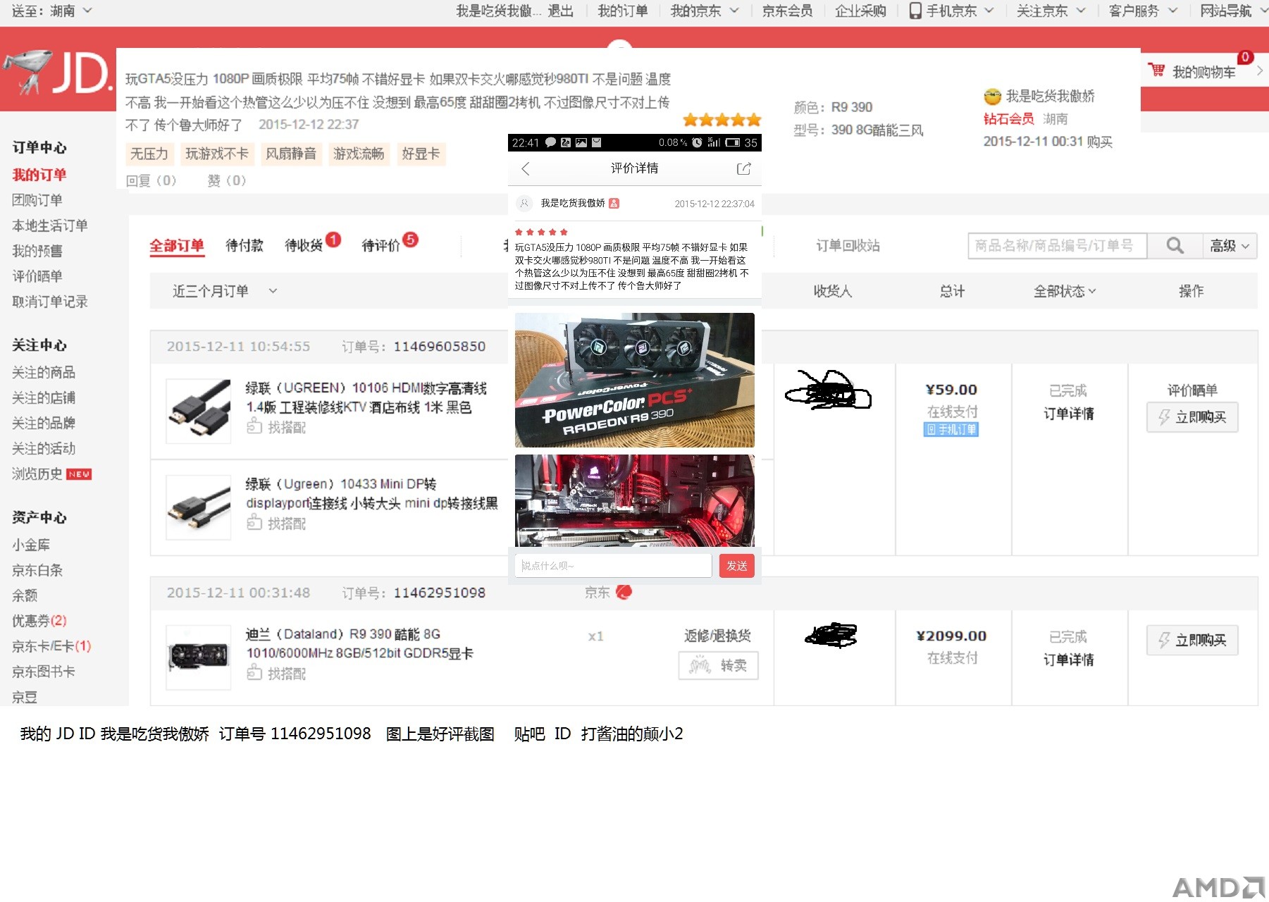
Task: Click the 风扇静音 review tag
Action: [x=291, y=154]
